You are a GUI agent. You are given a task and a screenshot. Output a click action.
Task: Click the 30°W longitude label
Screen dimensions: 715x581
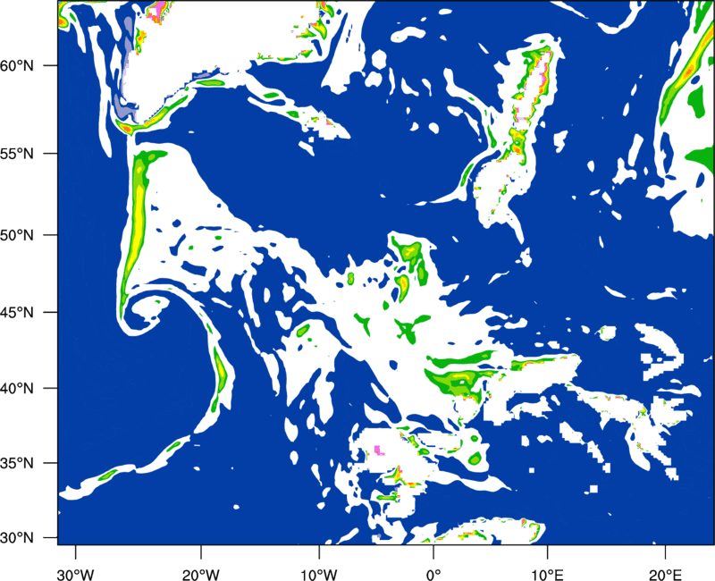[75, 575]
